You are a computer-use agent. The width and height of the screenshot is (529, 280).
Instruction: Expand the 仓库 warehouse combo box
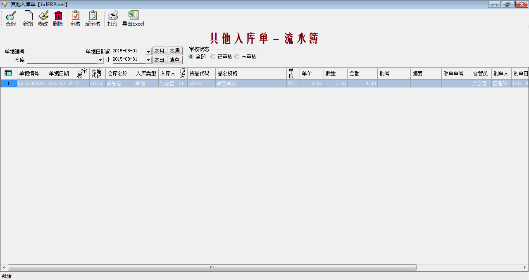(101, 60)
